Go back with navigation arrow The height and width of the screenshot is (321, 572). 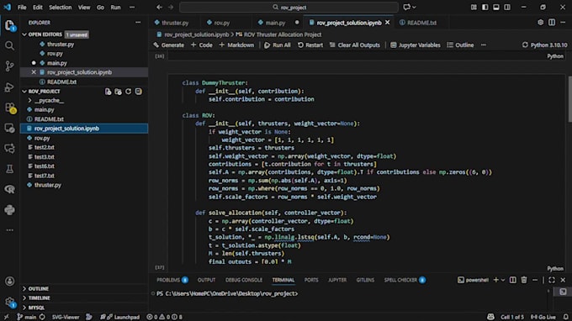(160, 7)
